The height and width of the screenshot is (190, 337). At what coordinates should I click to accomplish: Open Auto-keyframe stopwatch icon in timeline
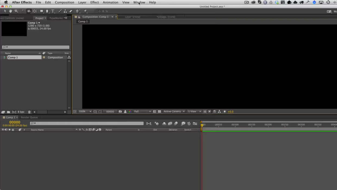(x=189, y=124)
